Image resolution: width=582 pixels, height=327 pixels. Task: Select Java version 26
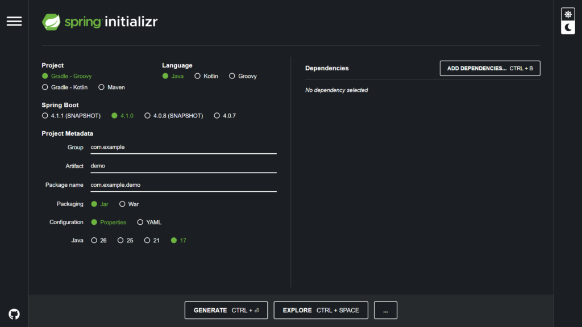pyautogui.click(x=99, y=240)
